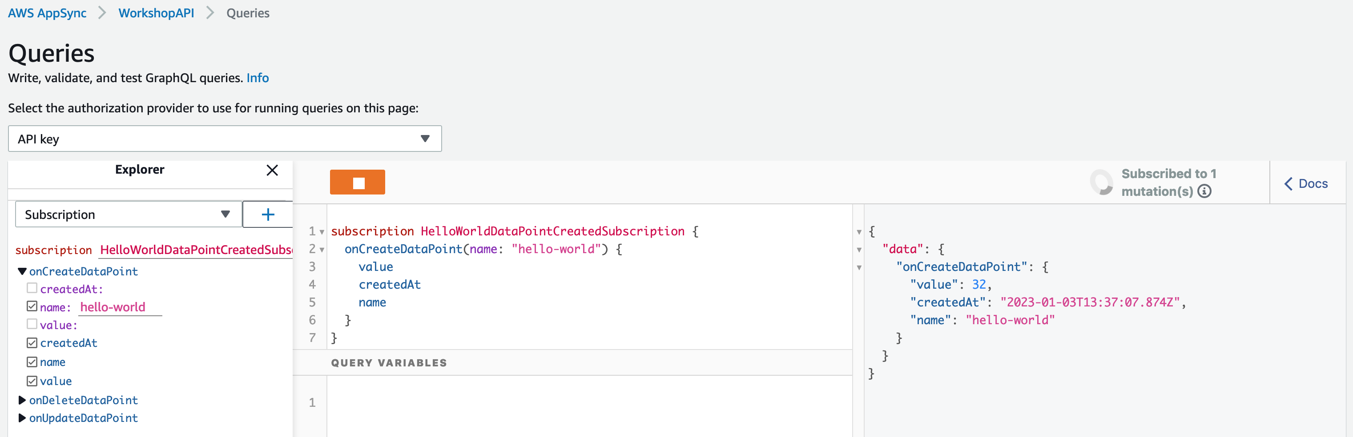Click the onCreateDataPoint label in Explorer

pyautogui.click(x=84, y=271)
